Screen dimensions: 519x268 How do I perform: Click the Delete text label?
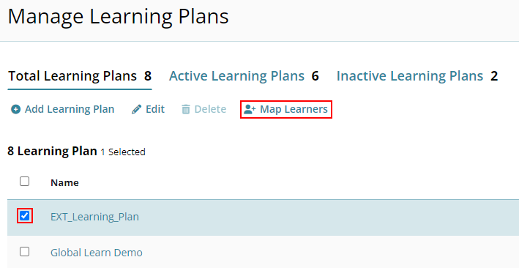211,109
